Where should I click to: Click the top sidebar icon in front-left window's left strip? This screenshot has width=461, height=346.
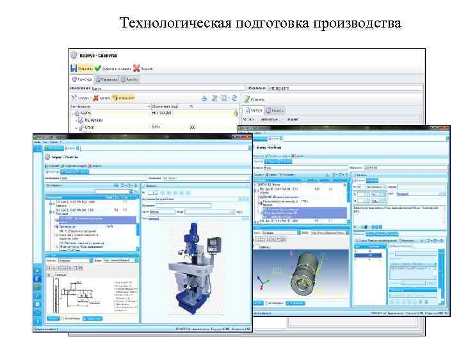(37, 148)
